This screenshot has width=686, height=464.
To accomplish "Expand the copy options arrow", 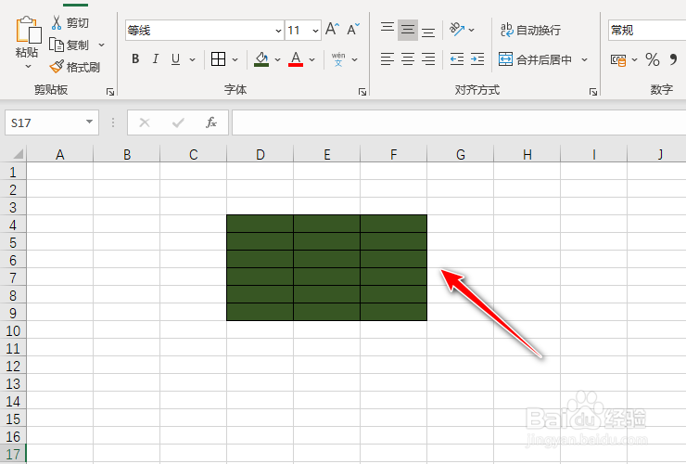I will [101, 45].
